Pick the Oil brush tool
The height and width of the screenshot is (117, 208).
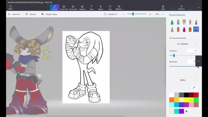(184, 22)
